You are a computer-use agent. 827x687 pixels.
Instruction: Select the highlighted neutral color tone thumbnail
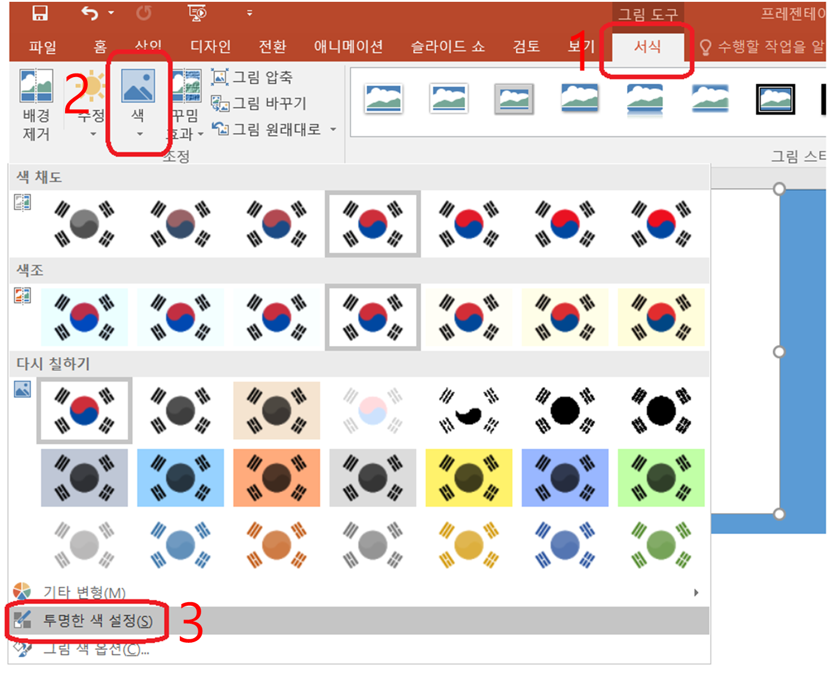pyautogui.click(x=373, y=317)
